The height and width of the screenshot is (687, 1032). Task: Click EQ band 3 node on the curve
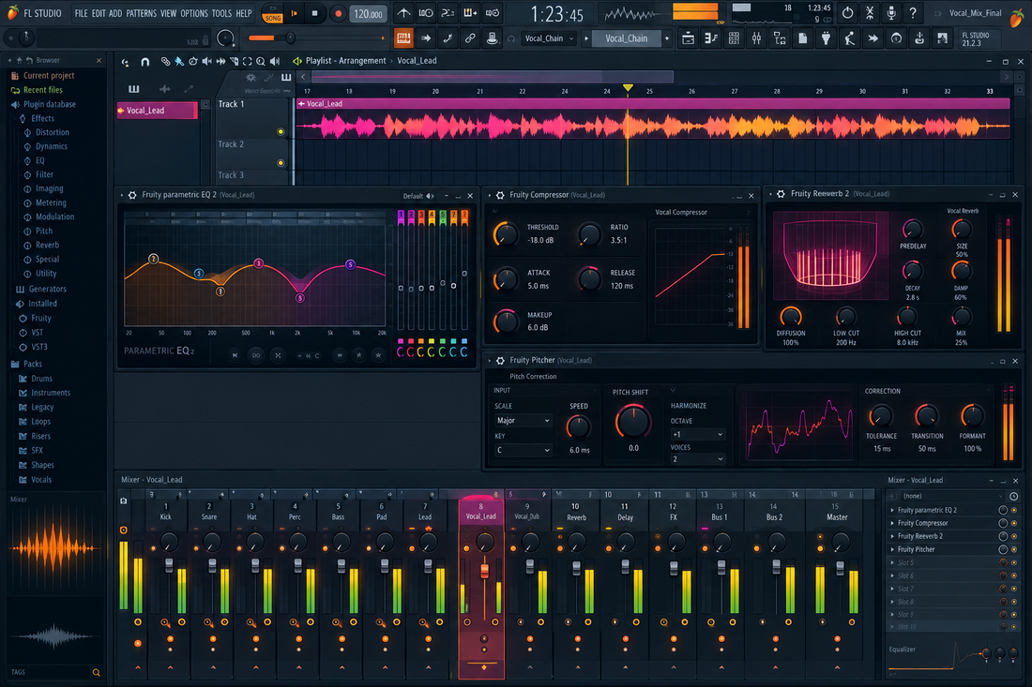click(259, 263)
